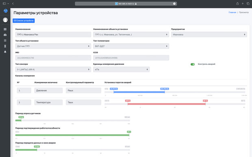
Task: Click the Контролируемый параметр column header
Action: [80, 83]
